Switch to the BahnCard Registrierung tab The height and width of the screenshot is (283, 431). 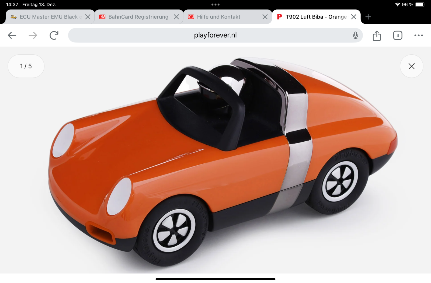139,17
